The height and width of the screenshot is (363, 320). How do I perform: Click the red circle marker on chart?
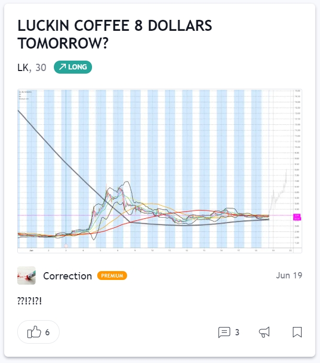(x=66, y=245)
